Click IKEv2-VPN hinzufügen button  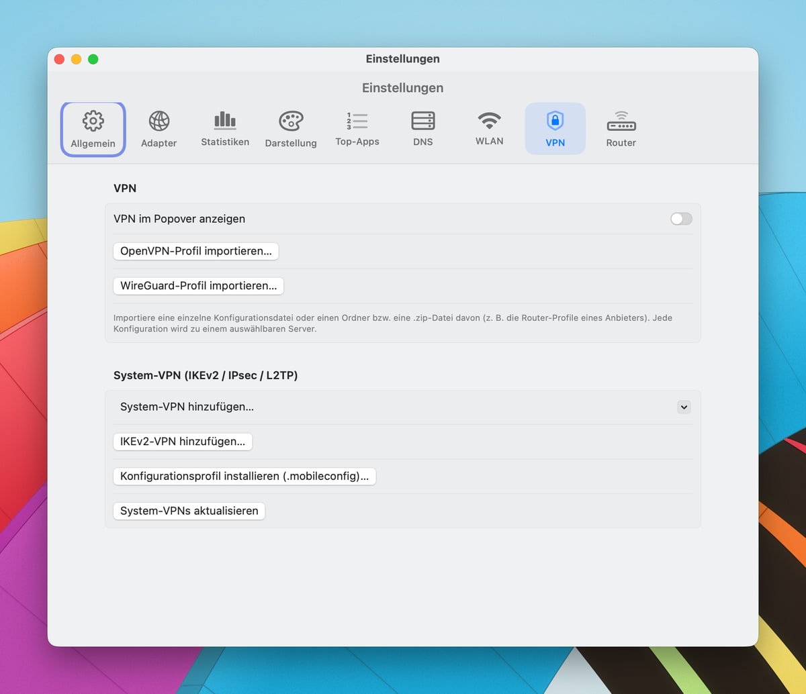(183, 442)
